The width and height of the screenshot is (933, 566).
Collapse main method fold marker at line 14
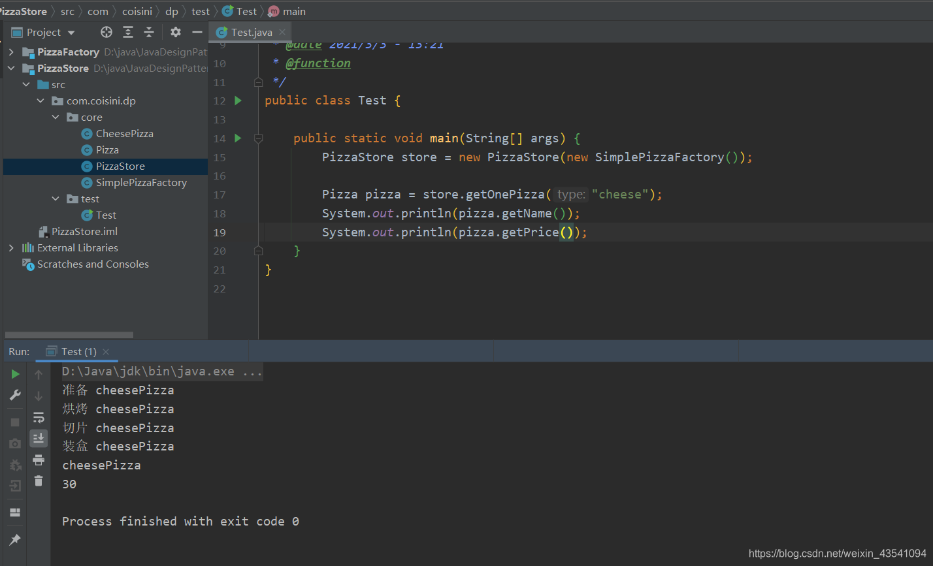click(x=258, y=138)
